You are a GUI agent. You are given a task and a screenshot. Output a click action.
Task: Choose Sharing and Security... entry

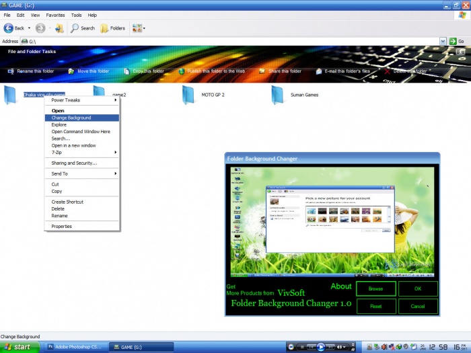tap(81, 163)
